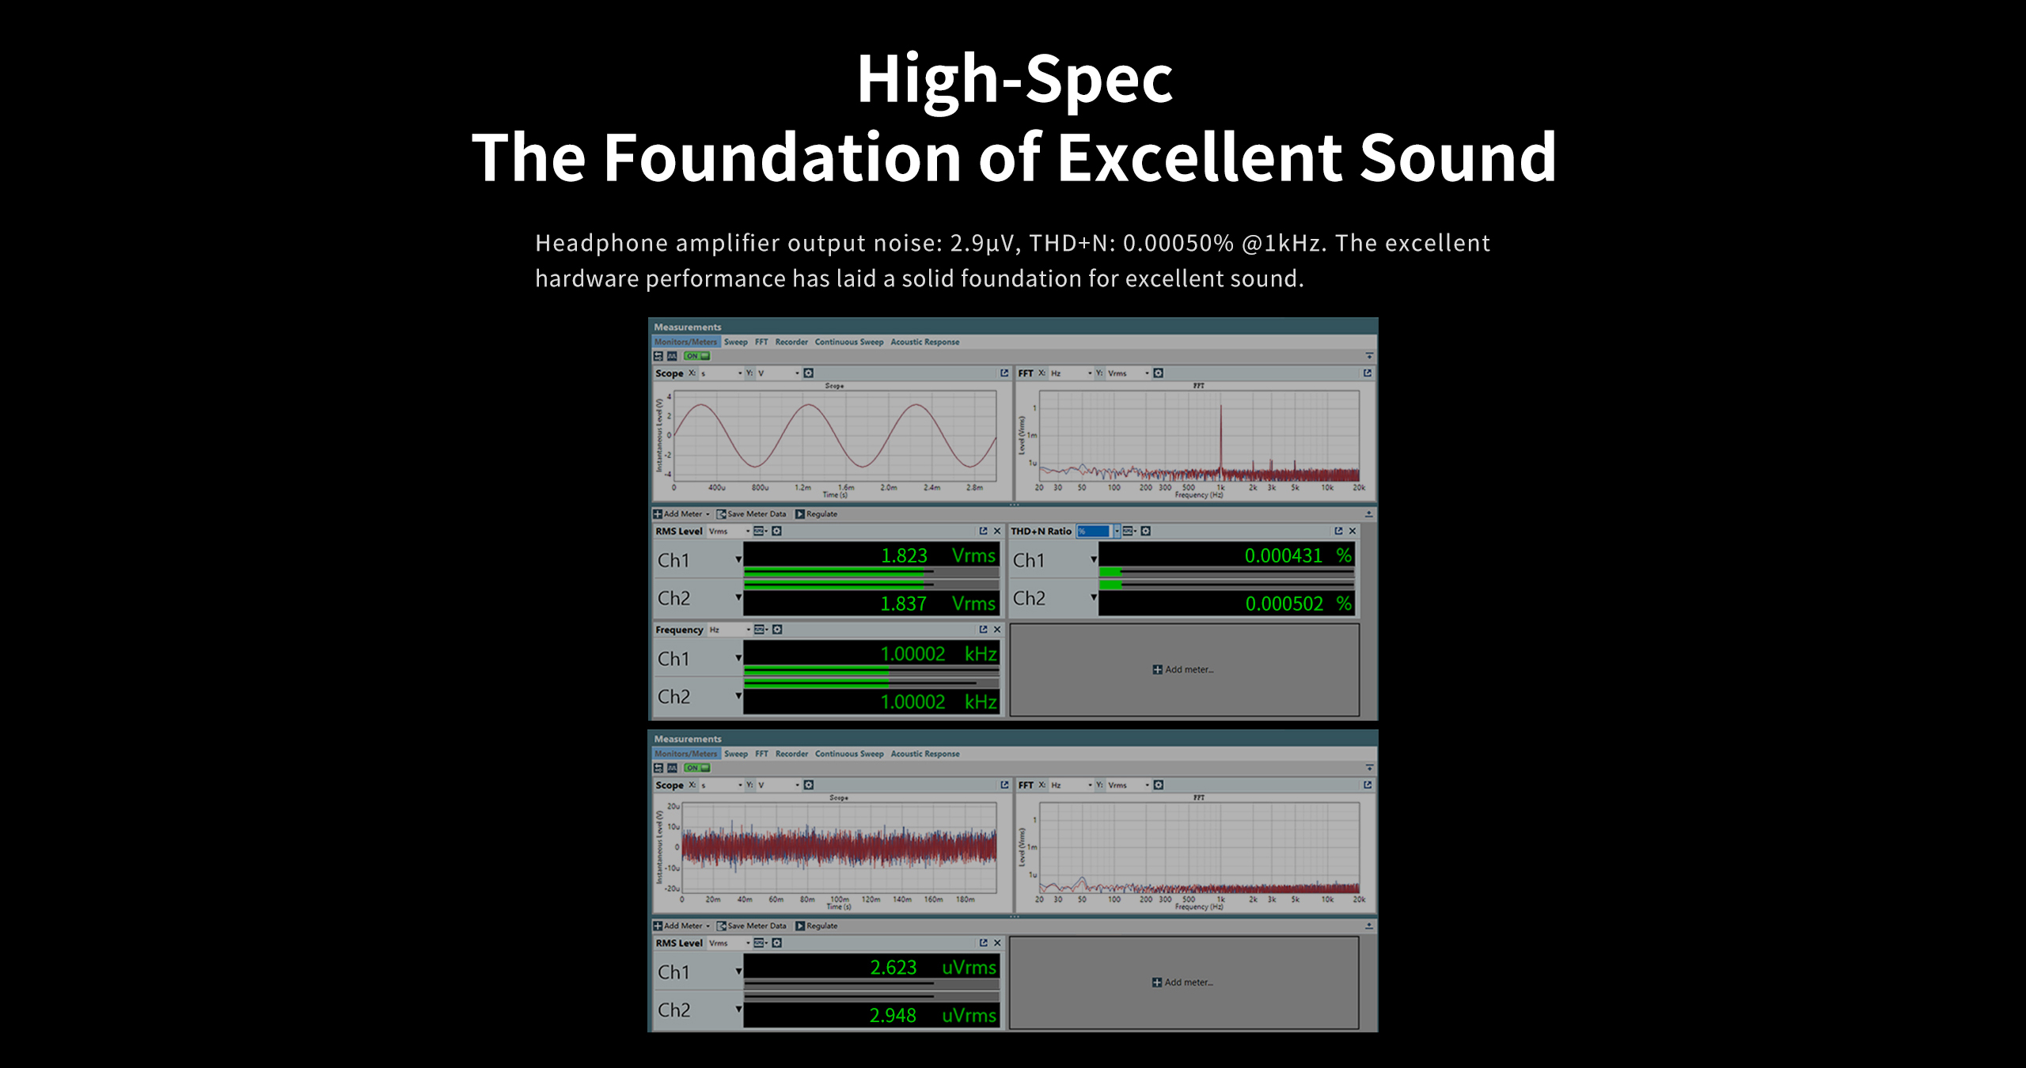Click the Regulate button in upper panel
The width and height of the screenshot is (2026, 1068).
(x=816, y=514)
